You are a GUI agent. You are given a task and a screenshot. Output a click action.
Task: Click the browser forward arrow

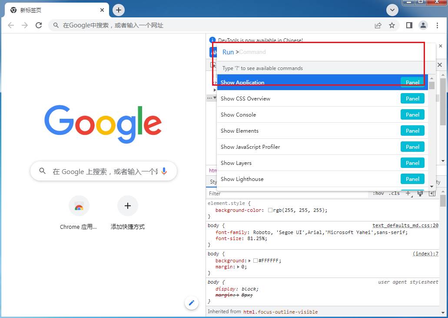point(25,26)
